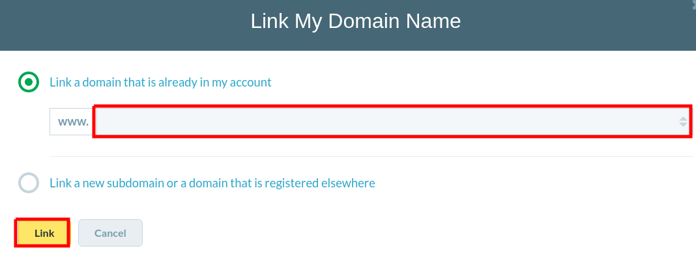This screenshot has height=255, width=696.
Task: Close the dialog using the corner X
Action: (x=693, y=2)
